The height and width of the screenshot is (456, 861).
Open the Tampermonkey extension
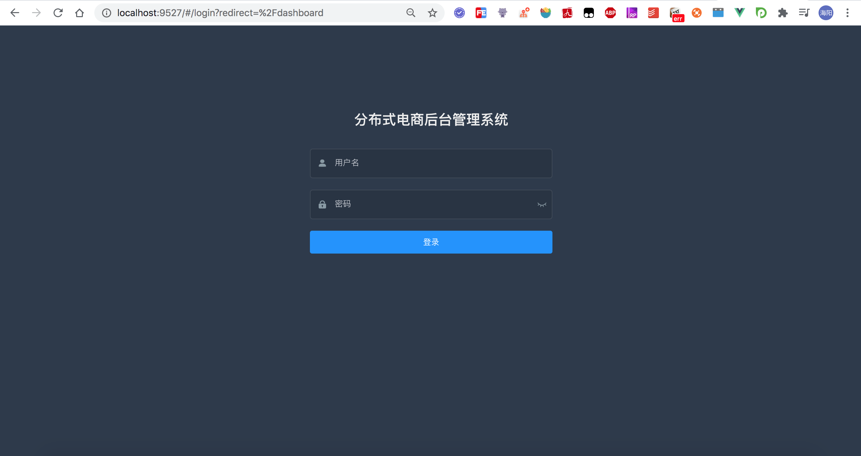click(589, 13)
